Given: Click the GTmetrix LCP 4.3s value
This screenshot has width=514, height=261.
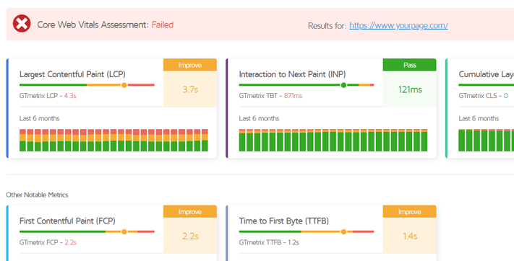Looking at the screenshot, I should click(70, 96).
